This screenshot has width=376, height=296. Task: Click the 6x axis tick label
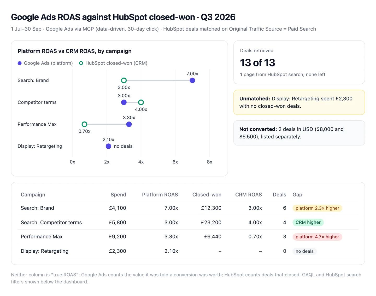click(175, 162)
